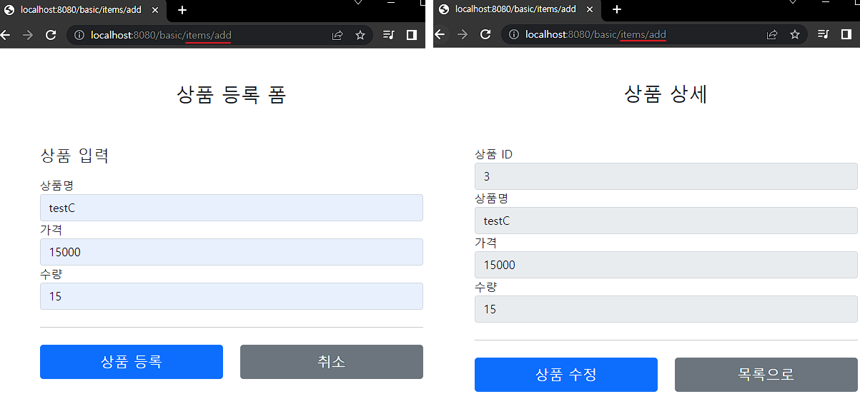Share the page from left browser address bar
860x394 pixels.
pyautogui.click(x=337, y=35)
